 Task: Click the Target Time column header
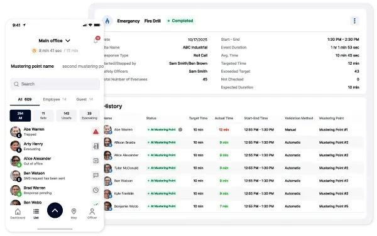[198, 118]
